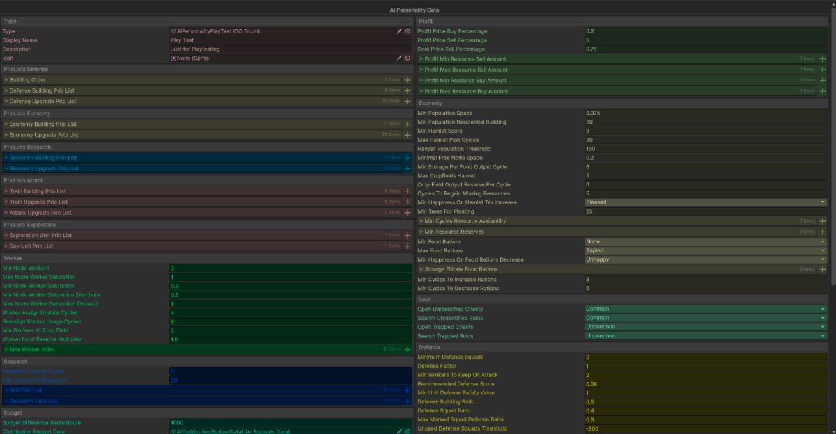Add item to Building Order list
The width and height of the screenshot is (836, 434).
pyautogui.click(x=408, y=80)
